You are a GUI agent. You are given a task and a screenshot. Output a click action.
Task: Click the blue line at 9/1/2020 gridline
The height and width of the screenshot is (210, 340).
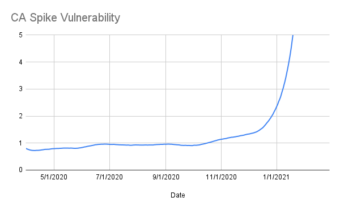coord(166,144)
